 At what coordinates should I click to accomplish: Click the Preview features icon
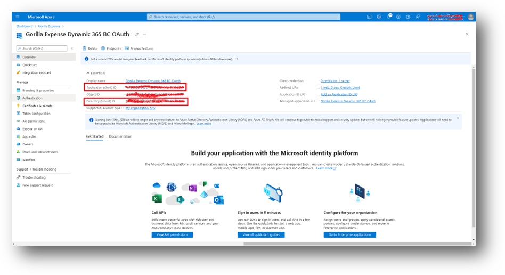[127, 48]
